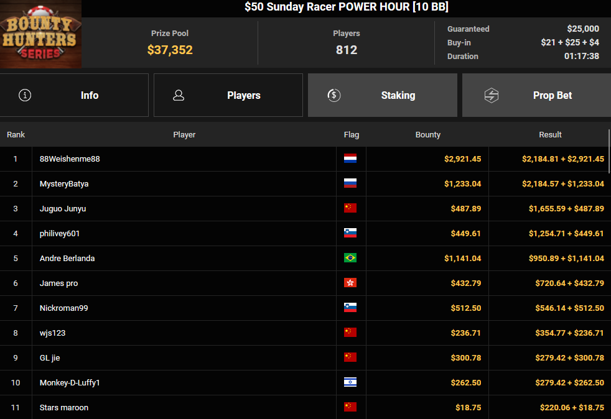Image resolution: width=611 pixels, height=419 pixels.
Task: Click the Russian flag beside MysteryBatya
Action: click(x=350, y=183)
